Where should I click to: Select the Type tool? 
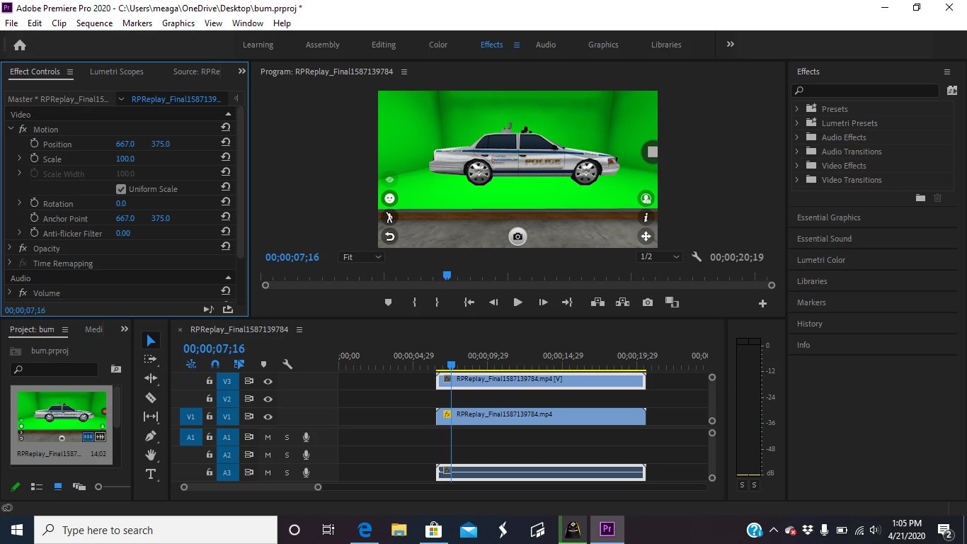tap(151, 474)
